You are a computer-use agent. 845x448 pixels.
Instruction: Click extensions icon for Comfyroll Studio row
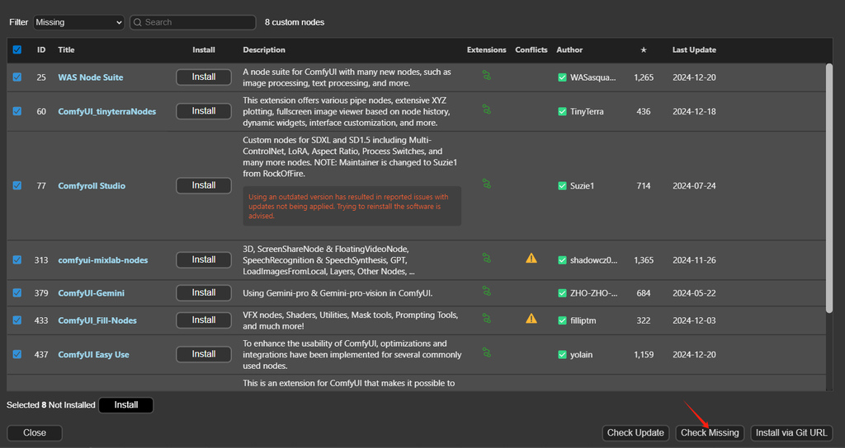pos(487,184)
